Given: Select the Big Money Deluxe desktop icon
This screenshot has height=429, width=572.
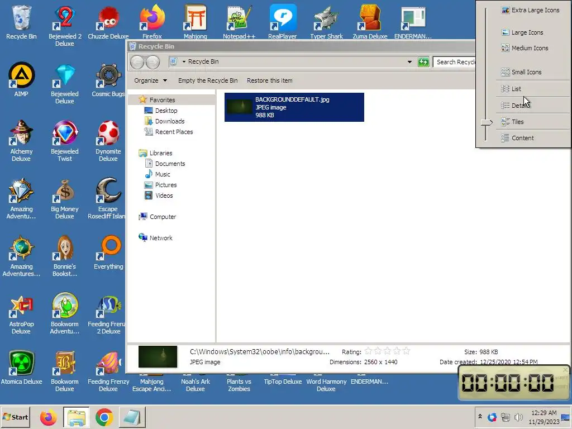Looking at the screenshot, I should [x=65, y=198].
